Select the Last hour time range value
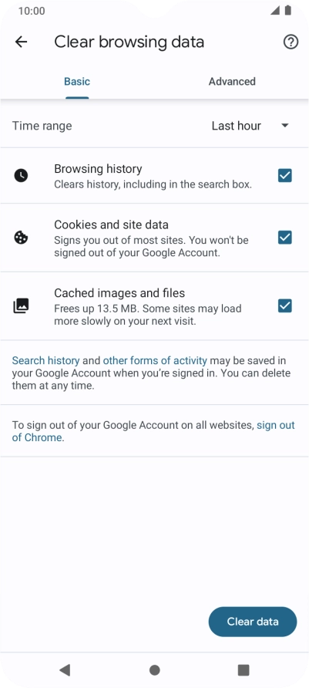 [x=237, y=126]
